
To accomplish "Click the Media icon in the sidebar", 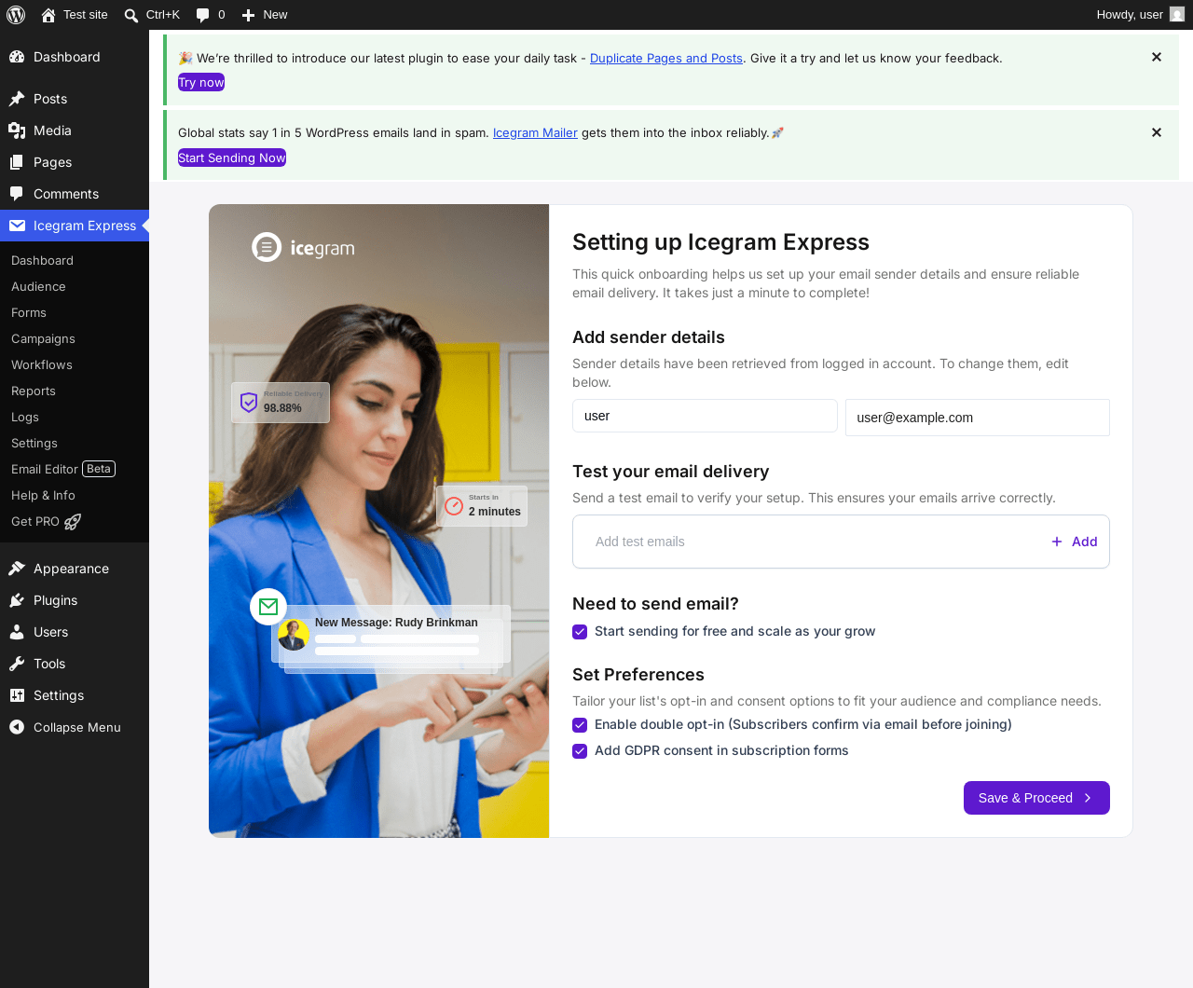I will point(17,130).
